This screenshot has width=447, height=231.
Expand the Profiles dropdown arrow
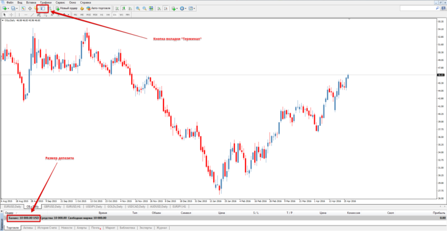tap(17, 9)
